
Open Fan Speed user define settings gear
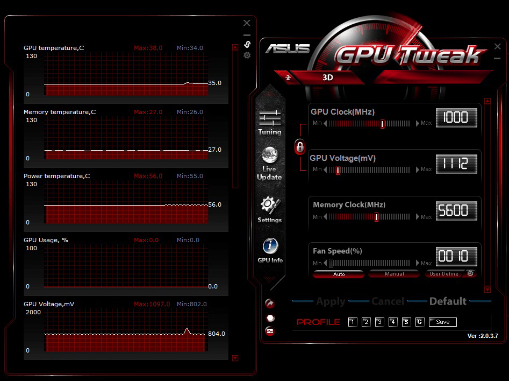470,273
